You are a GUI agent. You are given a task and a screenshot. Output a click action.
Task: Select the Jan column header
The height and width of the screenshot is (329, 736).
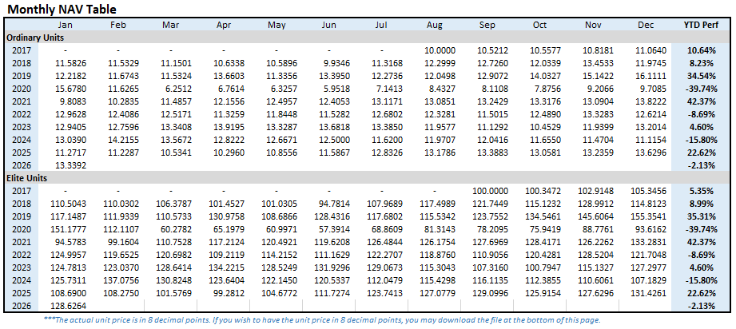pyautogui.click(x=66, y=26)
